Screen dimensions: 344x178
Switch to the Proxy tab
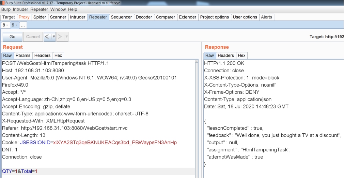tap(24, 17)
